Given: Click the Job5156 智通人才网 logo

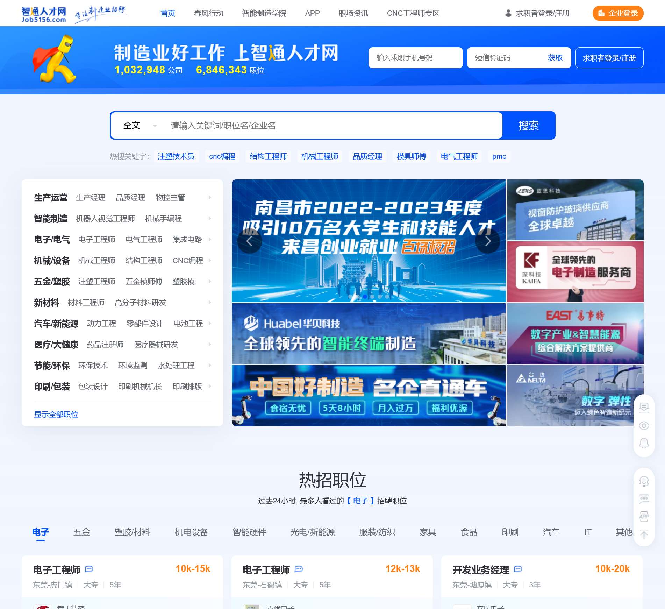Looking at the screenshot, I should pyautogui.click(x=44, y=14).
